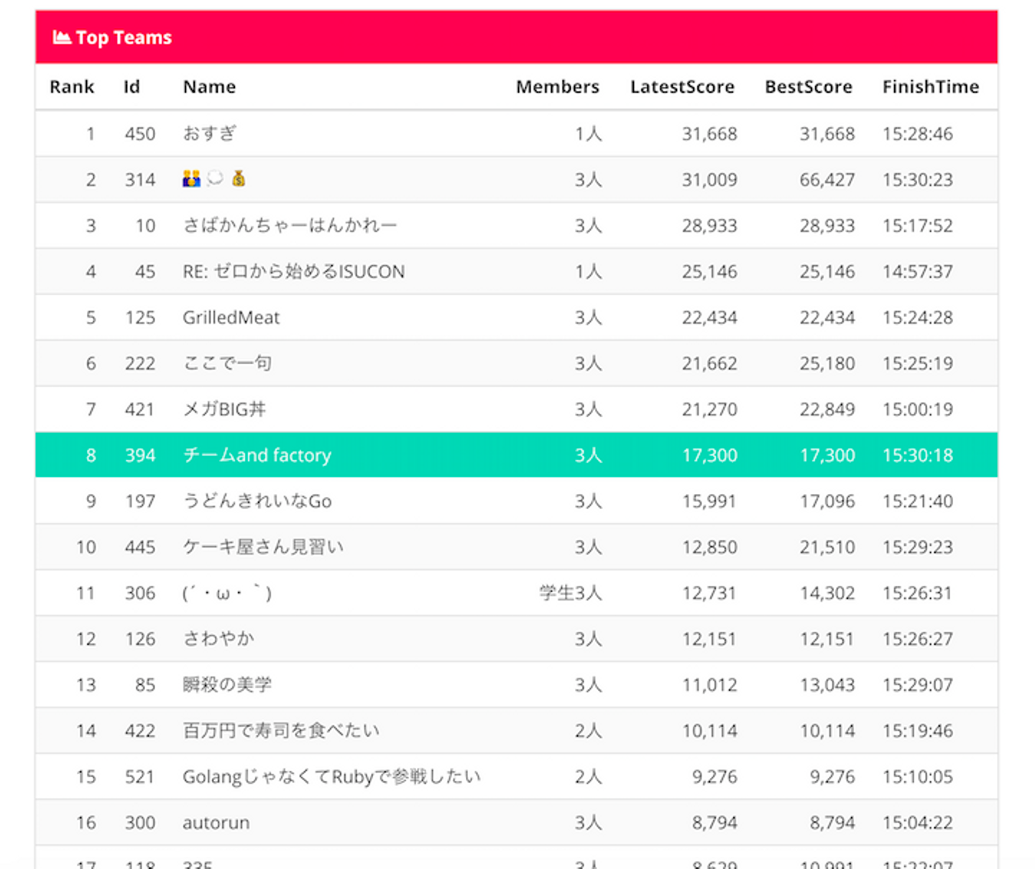Click the 66,427 best score value

click(x=827, y=180)
